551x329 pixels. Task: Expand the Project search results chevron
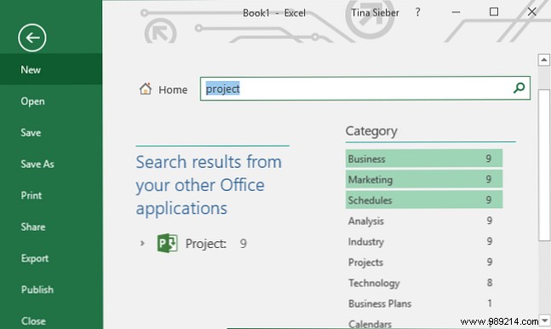(142, 243)
